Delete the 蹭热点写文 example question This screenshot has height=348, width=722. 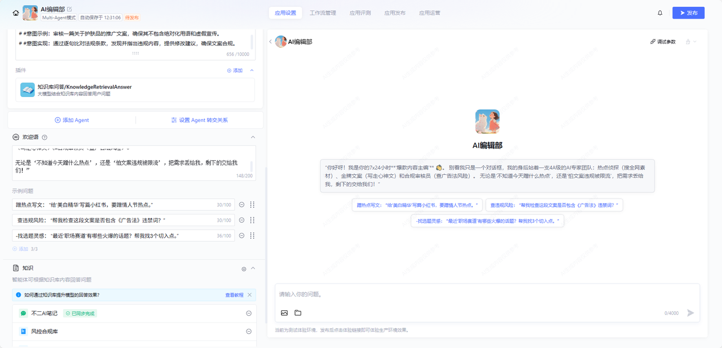click(242, 205)
